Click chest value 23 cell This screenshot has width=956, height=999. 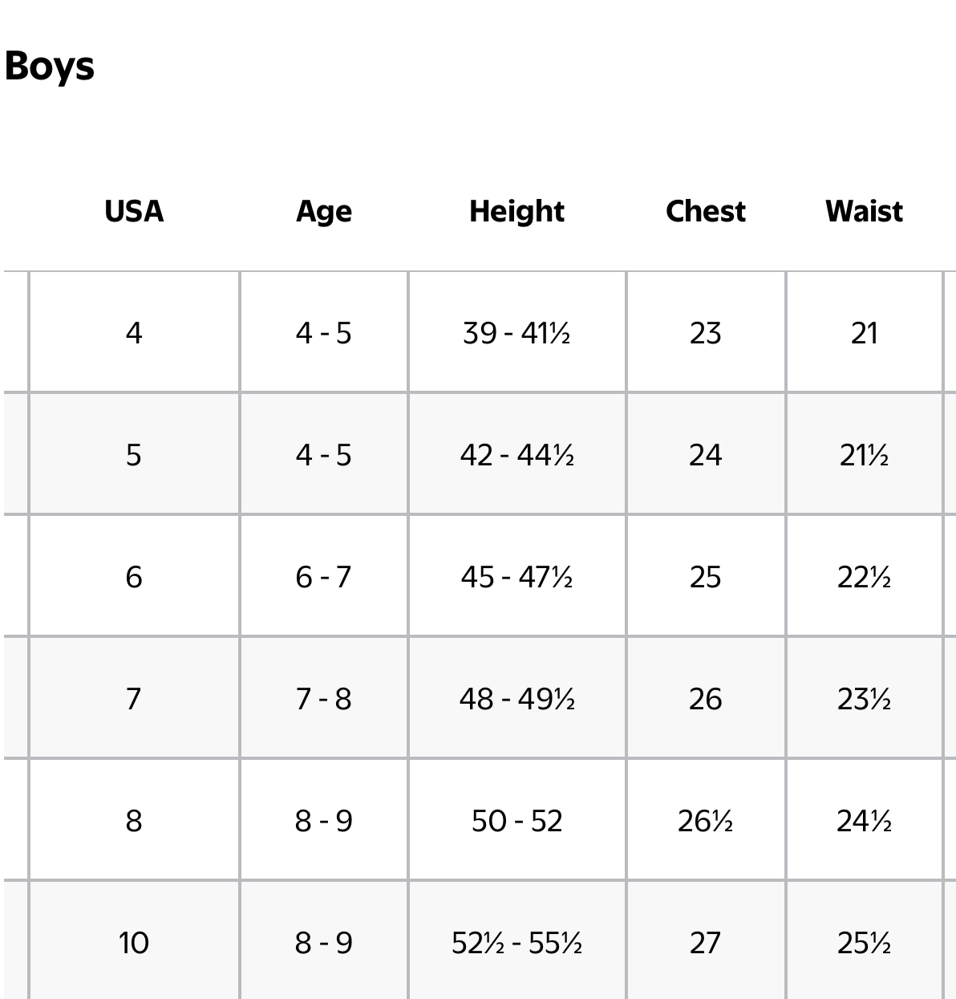click(706, 332)
